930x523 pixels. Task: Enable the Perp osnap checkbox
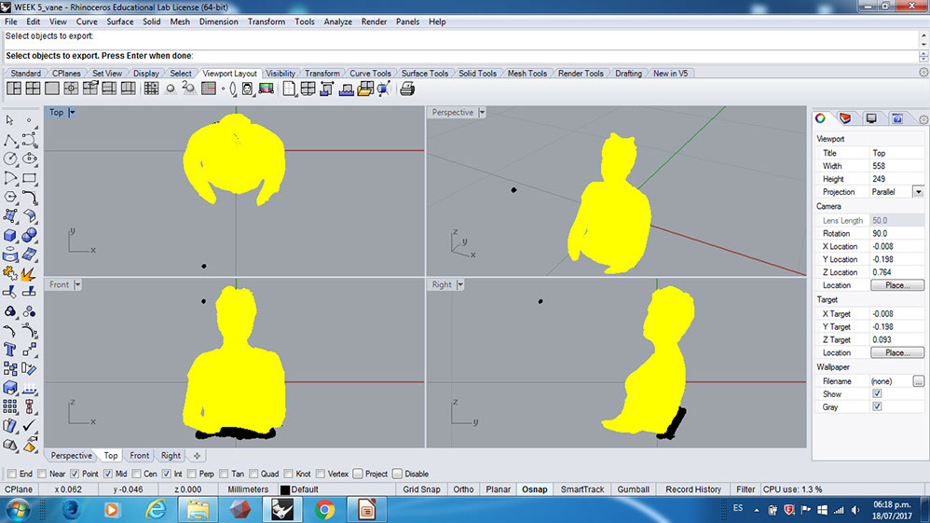(x=192, y=474)
